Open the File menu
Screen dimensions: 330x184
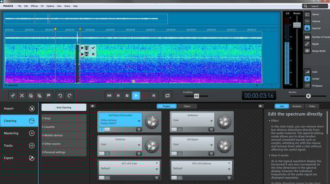pyautogui.click(x=20, y=6)
